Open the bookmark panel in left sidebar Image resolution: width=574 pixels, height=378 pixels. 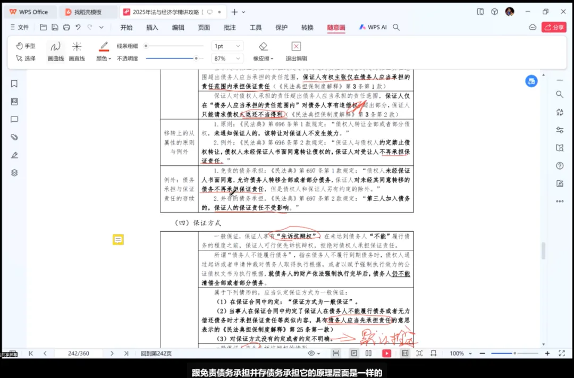click(14, 84)
